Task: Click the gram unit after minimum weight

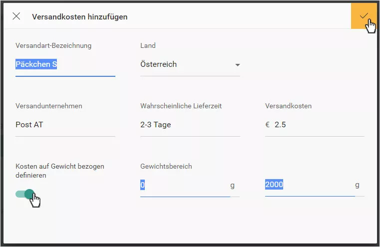Action: [232, 185]
